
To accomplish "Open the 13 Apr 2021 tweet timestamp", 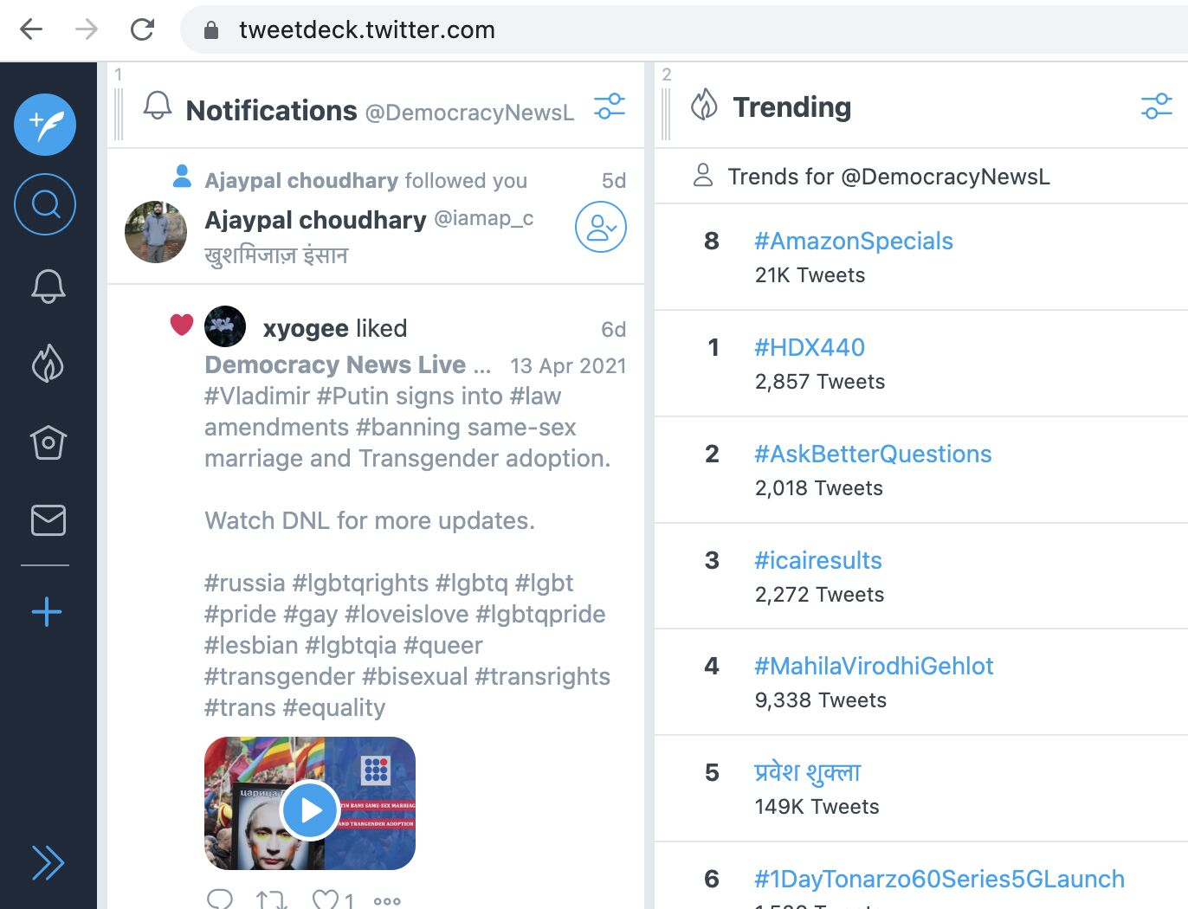I will [x=568, y=365].
